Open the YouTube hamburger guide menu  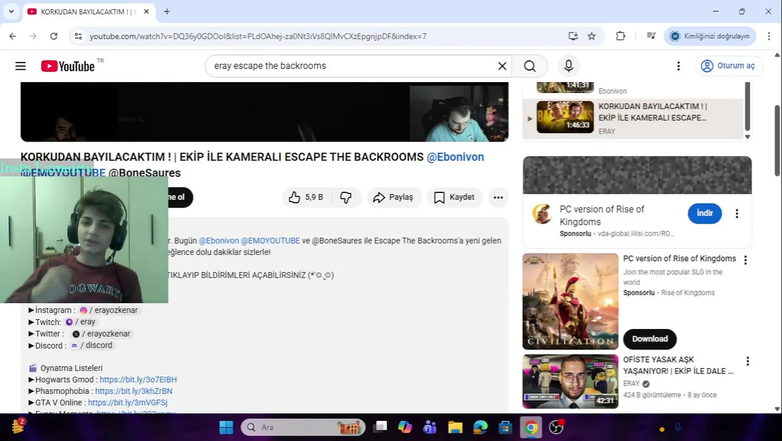[x=20, y=66]
